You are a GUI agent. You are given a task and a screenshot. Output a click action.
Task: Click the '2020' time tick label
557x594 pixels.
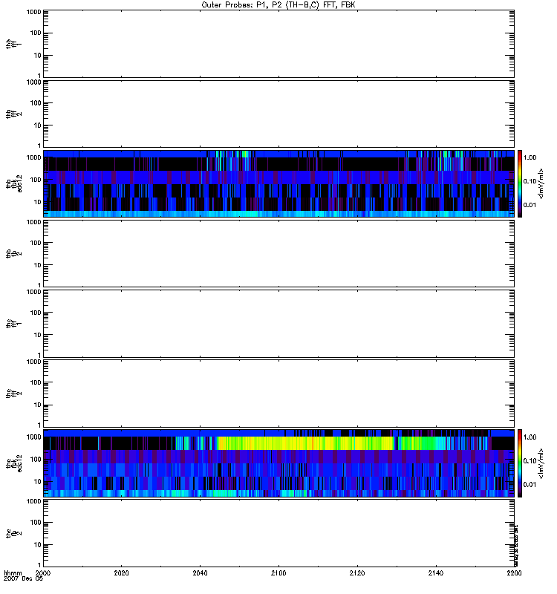coord(121,572)
